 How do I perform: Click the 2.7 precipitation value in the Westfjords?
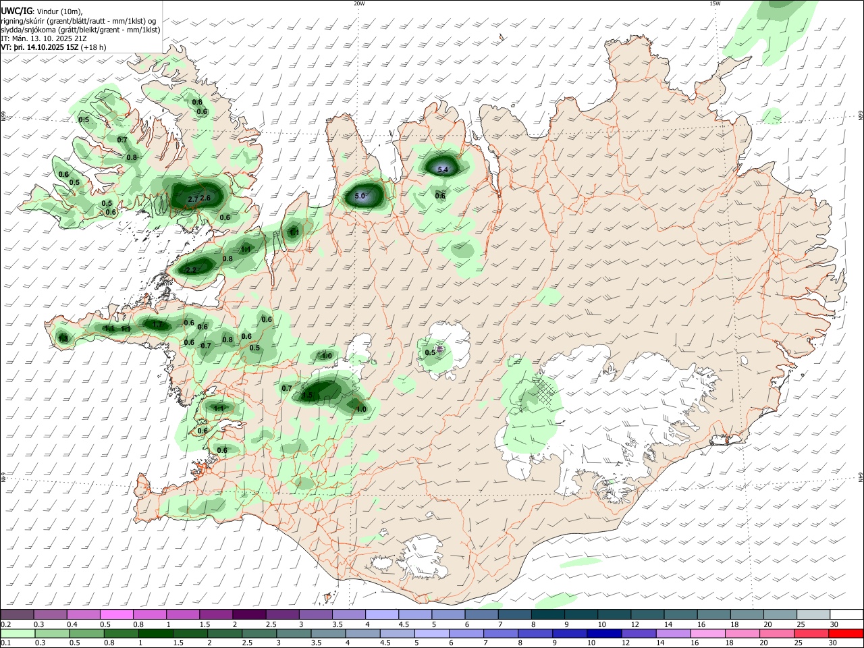(193, 199)
